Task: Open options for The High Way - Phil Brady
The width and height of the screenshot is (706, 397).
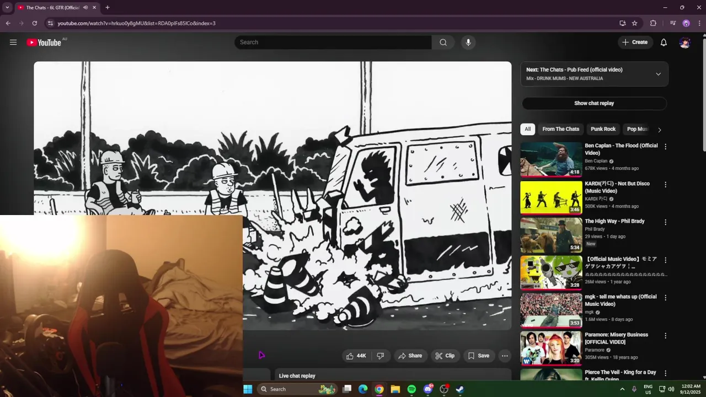Action: coord(665,222)
